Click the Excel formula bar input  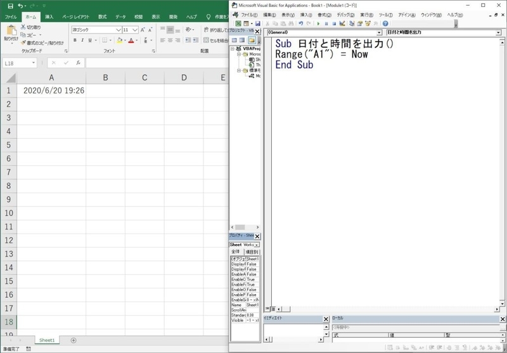(x=157, y=63)
